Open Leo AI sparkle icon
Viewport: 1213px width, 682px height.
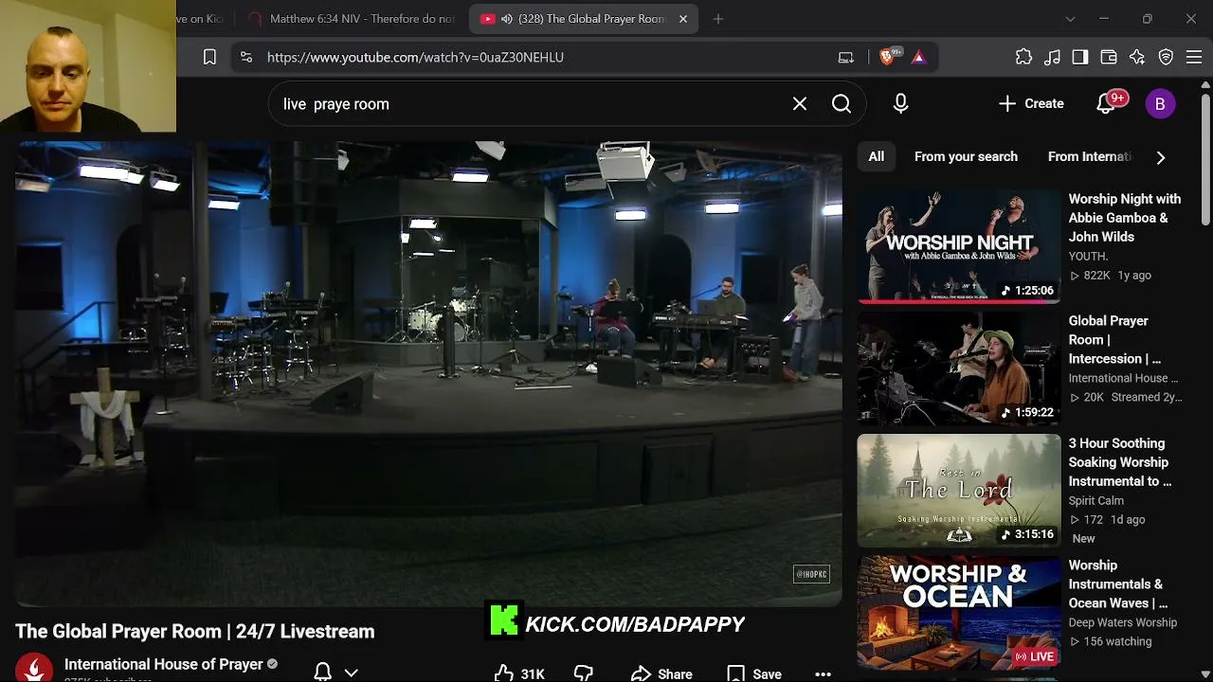1137,57
